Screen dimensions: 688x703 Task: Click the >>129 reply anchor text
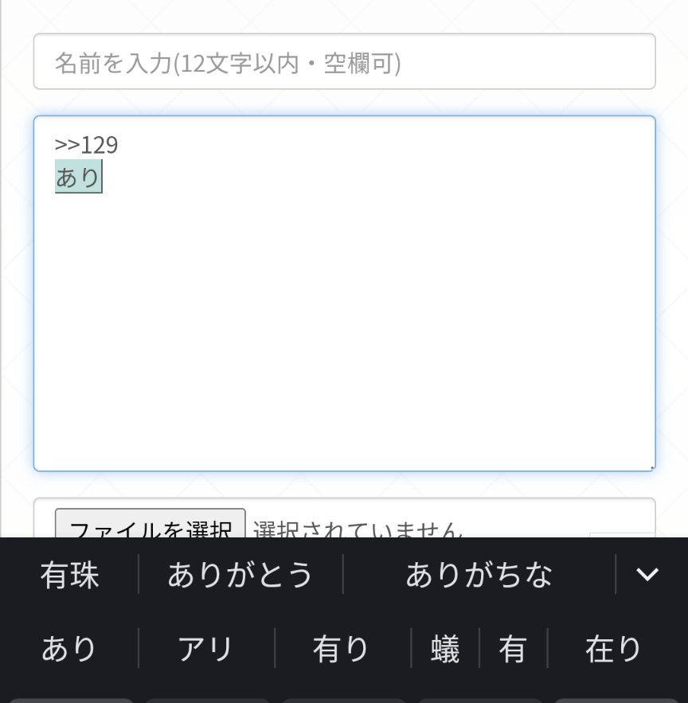(x=86, y=145)
